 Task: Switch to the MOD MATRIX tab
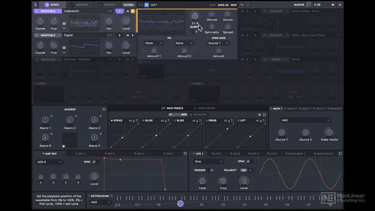pos(204,108)
